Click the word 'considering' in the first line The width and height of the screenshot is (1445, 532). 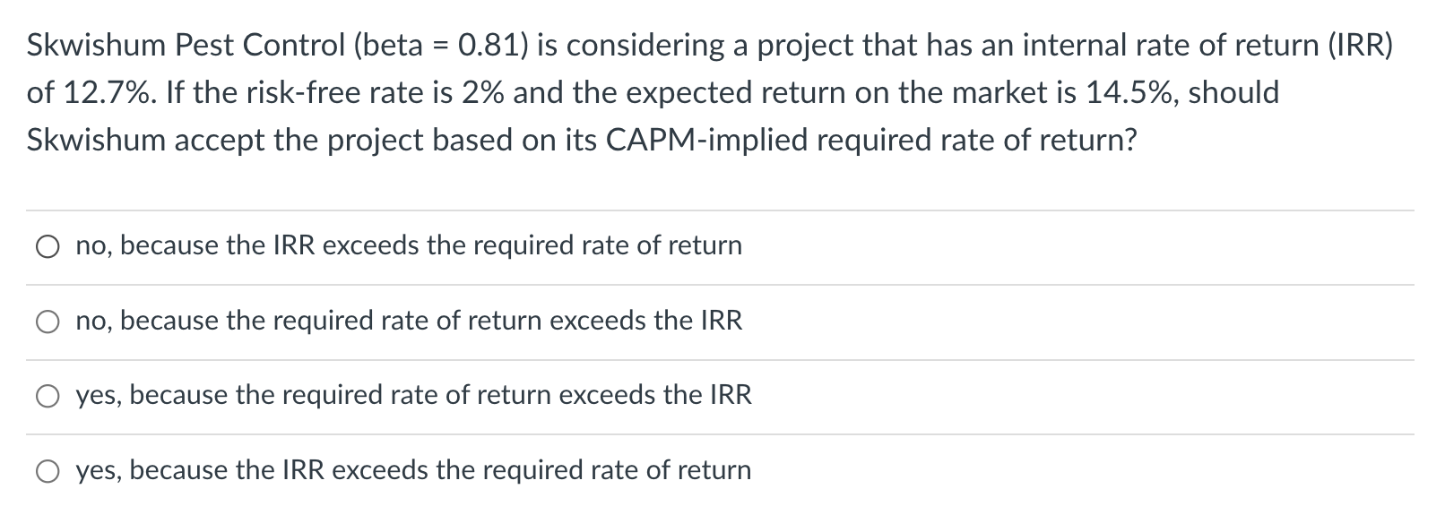(647, 45)
